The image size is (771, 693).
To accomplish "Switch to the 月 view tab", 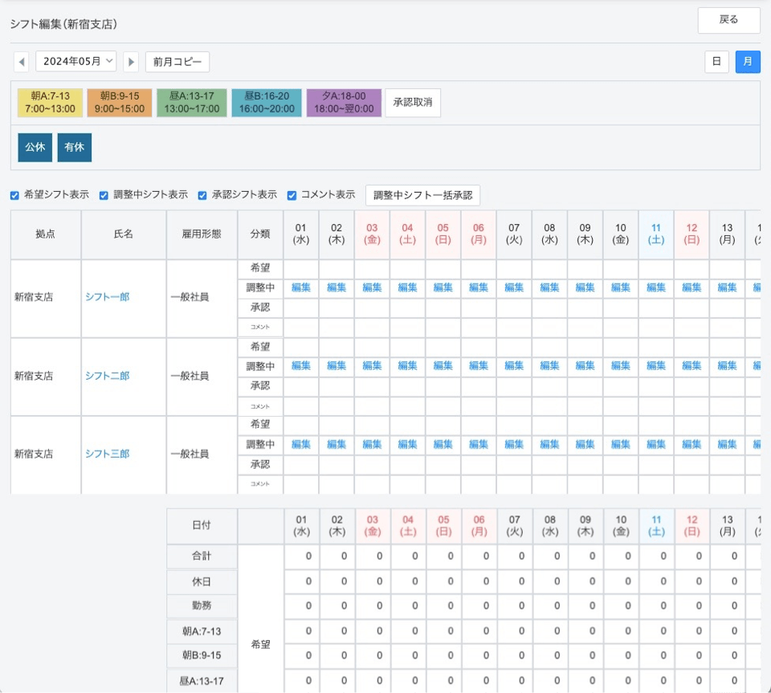I will coord(748,62).
